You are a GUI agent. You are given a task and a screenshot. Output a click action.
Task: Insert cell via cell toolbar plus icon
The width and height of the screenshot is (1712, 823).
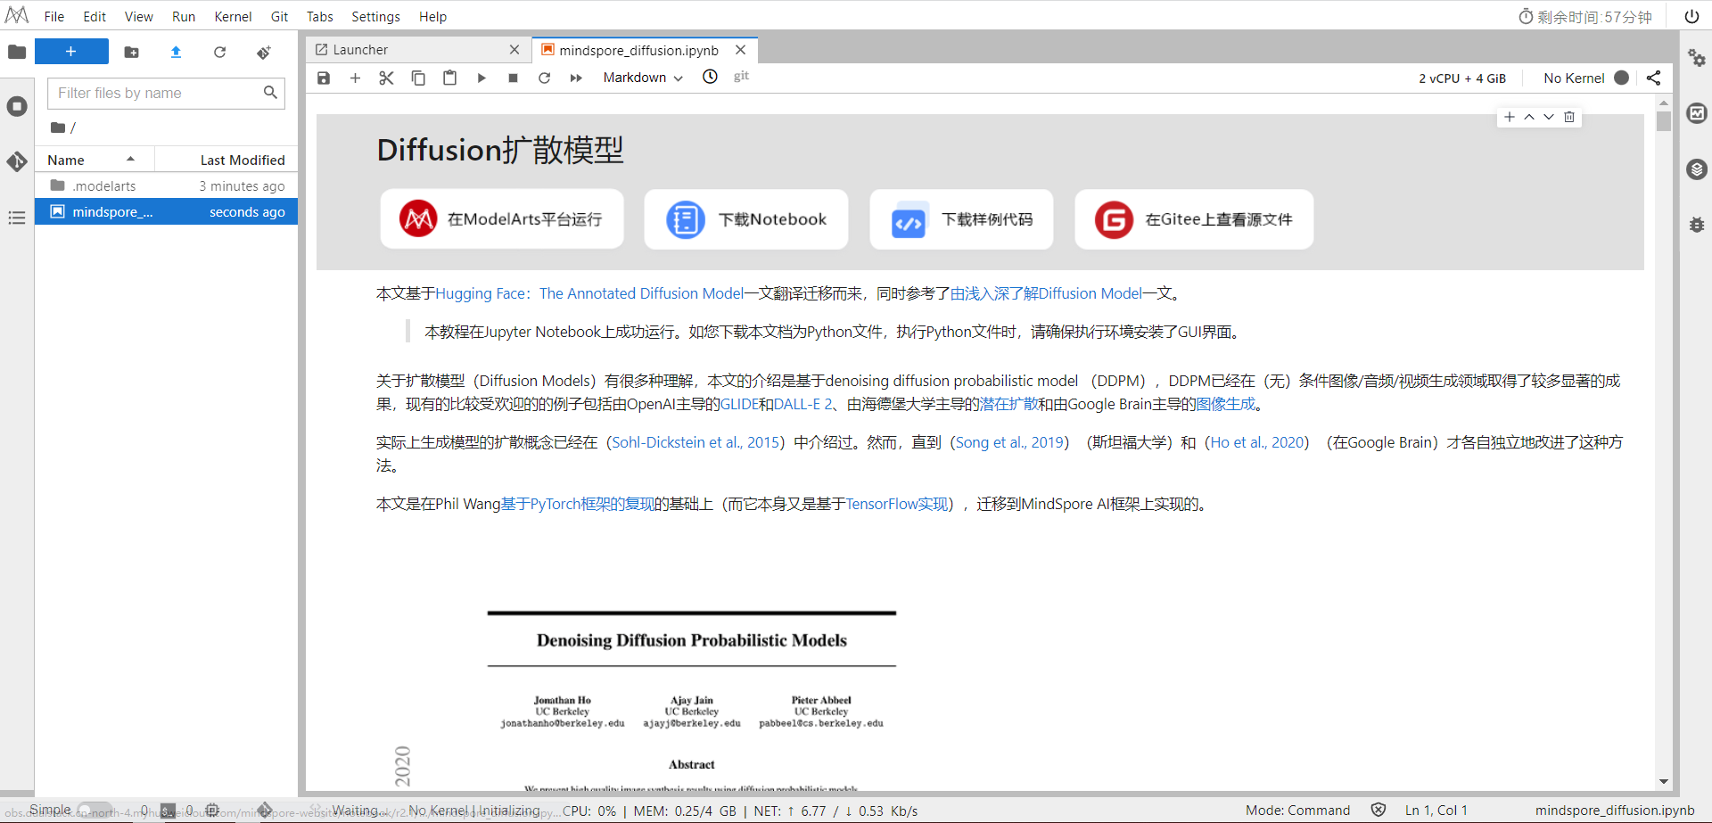click(1510, 117)
